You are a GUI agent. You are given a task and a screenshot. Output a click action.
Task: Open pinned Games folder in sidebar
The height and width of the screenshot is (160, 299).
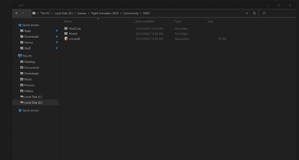29,42
